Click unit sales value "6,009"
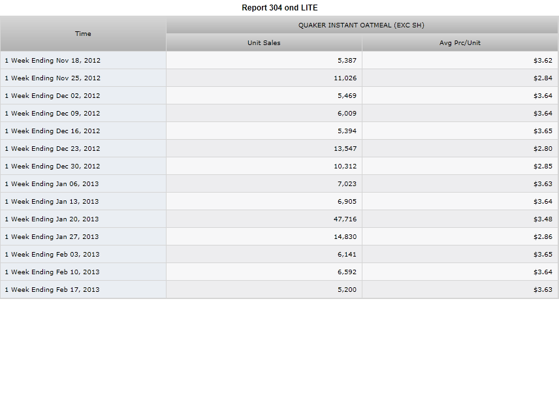This screenshot has width=559, height=412. [347, 114]
